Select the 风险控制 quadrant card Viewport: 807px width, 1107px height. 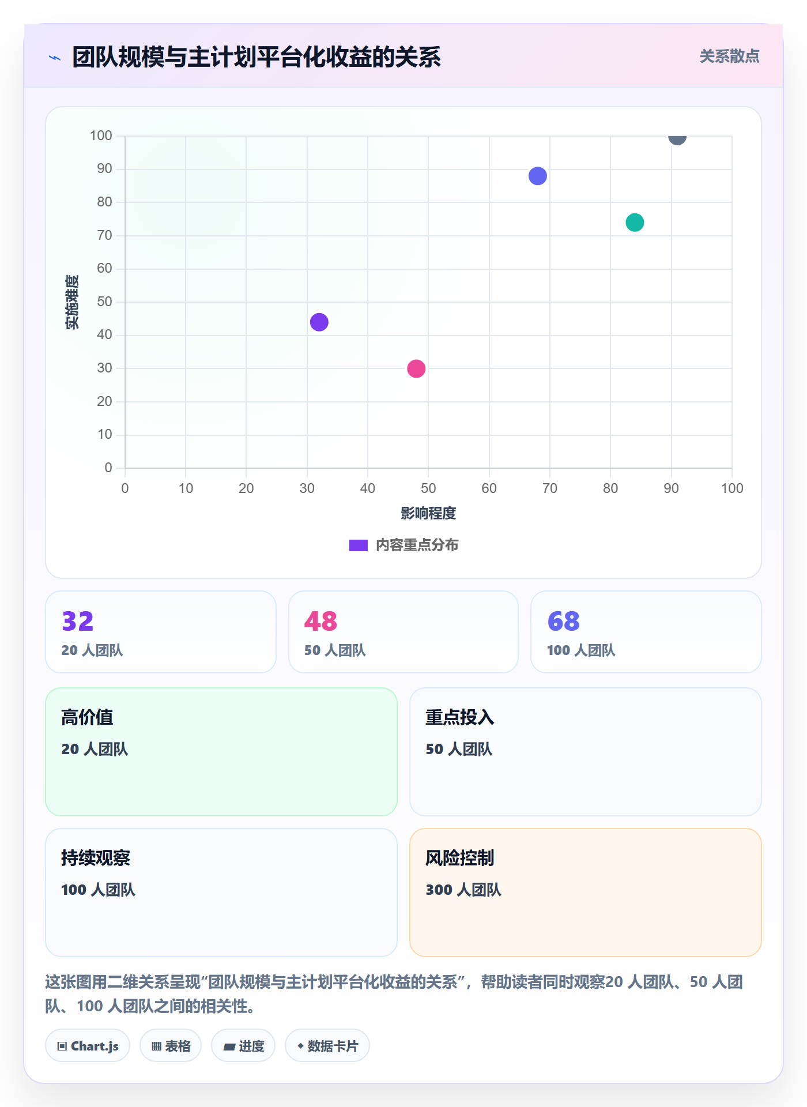[x=586, y=893]
